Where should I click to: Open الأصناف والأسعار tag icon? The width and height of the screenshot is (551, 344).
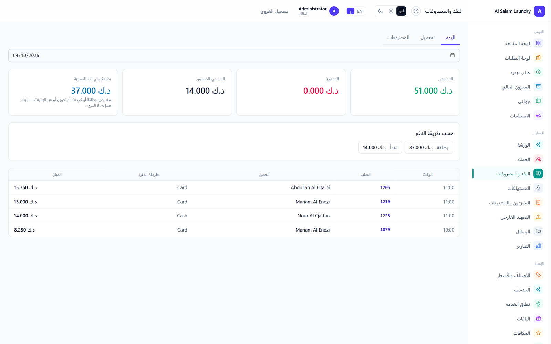538,275
